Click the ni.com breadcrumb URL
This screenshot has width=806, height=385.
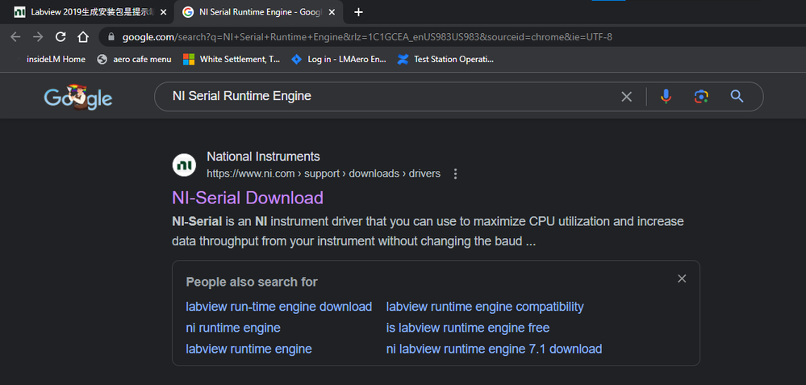tap(324, 174)
